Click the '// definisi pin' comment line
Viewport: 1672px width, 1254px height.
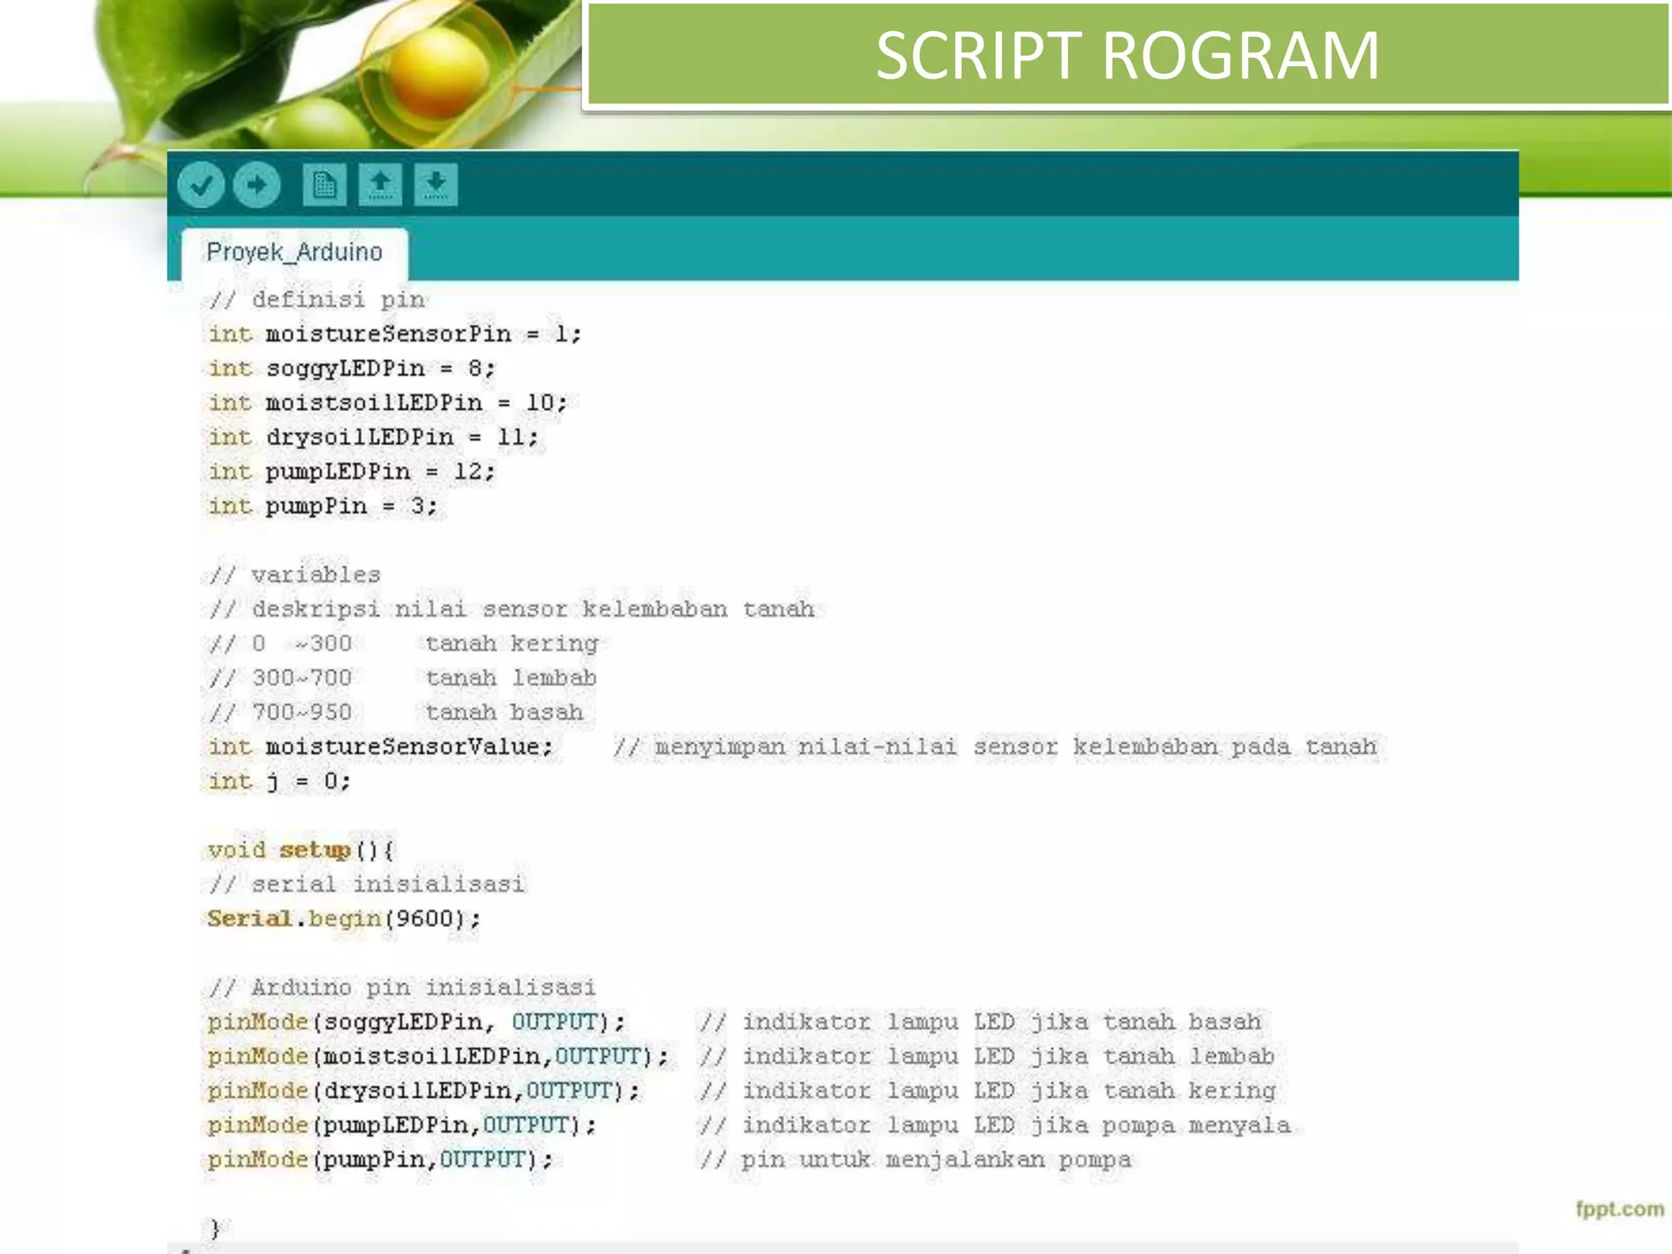tap(317, 300)
